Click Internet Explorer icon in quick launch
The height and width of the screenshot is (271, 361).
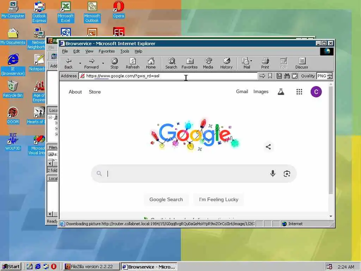click(38, 266)
